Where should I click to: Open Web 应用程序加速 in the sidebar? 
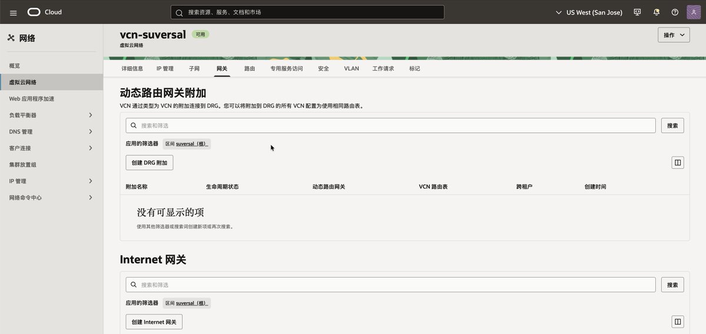tap(32, 99)
